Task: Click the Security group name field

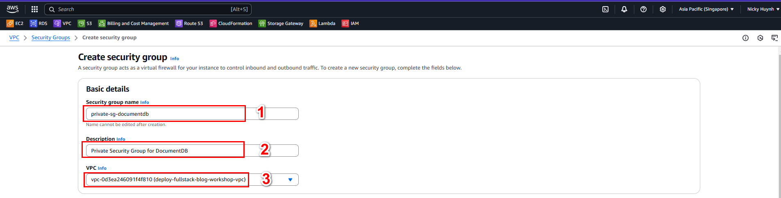Action: click(192, 114)
